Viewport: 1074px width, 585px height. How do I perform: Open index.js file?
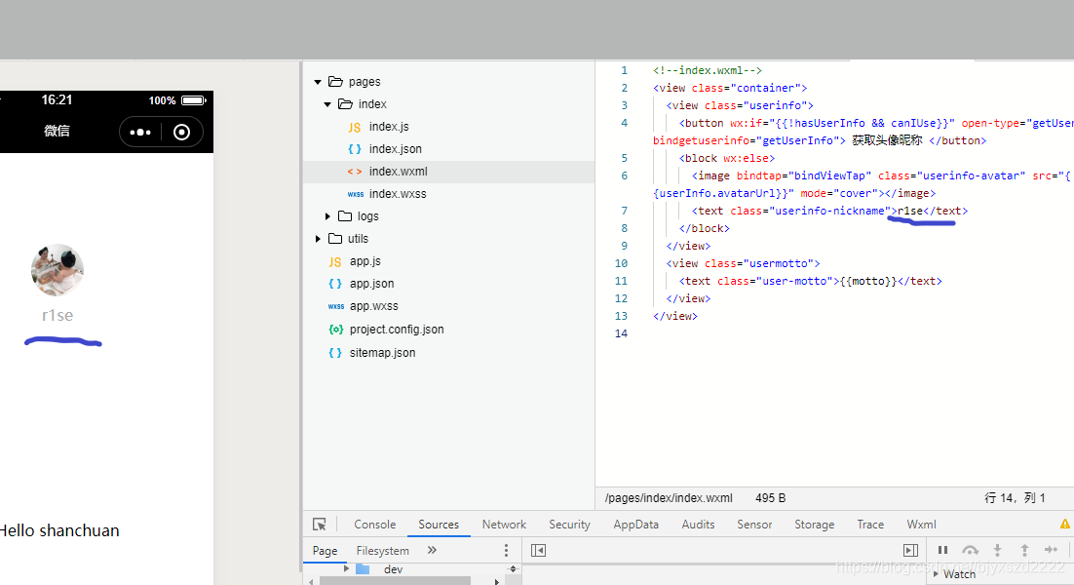pyautogui.click(x=388, y=127)
